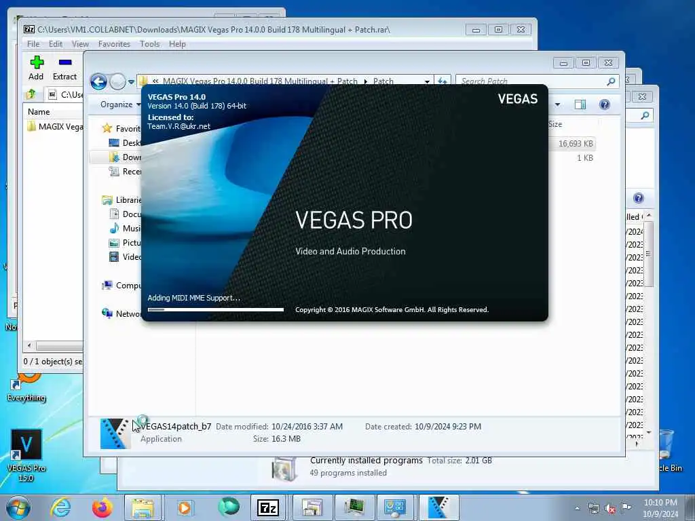
Task: Click the VEGAS14patch_b7 icon in details pane
Action: (115, 433)
